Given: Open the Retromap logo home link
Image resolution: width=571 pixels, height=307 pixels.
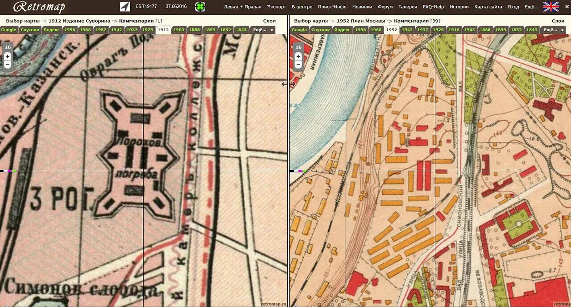Looking at the screenshot, I should [x=39, y=7].
